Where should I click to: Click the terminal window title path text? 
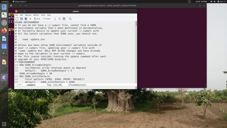pyautogui.click(x=107, y=6)
